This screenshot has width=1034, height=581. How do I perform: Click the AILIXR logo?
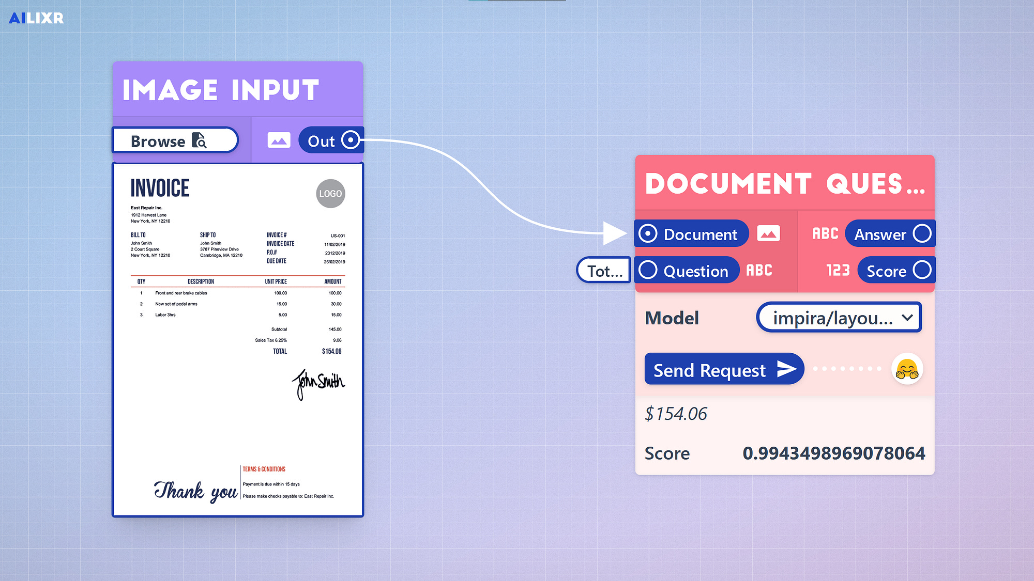coord(36,18)
